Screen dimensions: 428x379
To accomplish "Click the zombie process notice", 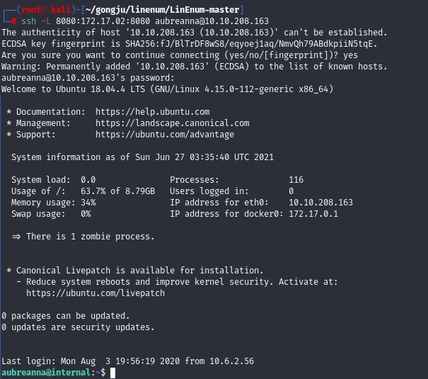I will click(83, 237).
